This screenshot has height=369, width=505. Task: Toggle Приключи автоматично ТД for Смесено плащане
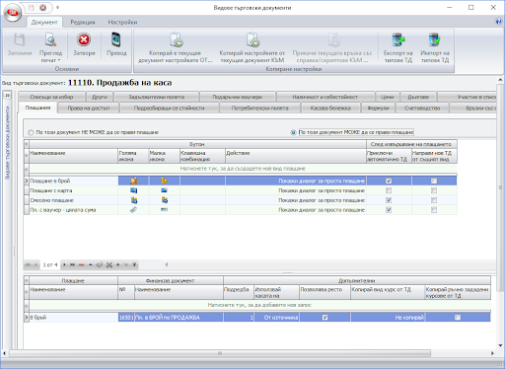(389, 200)
